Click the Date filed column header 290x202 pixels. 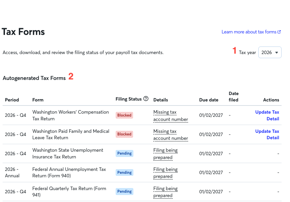point(234,97)
